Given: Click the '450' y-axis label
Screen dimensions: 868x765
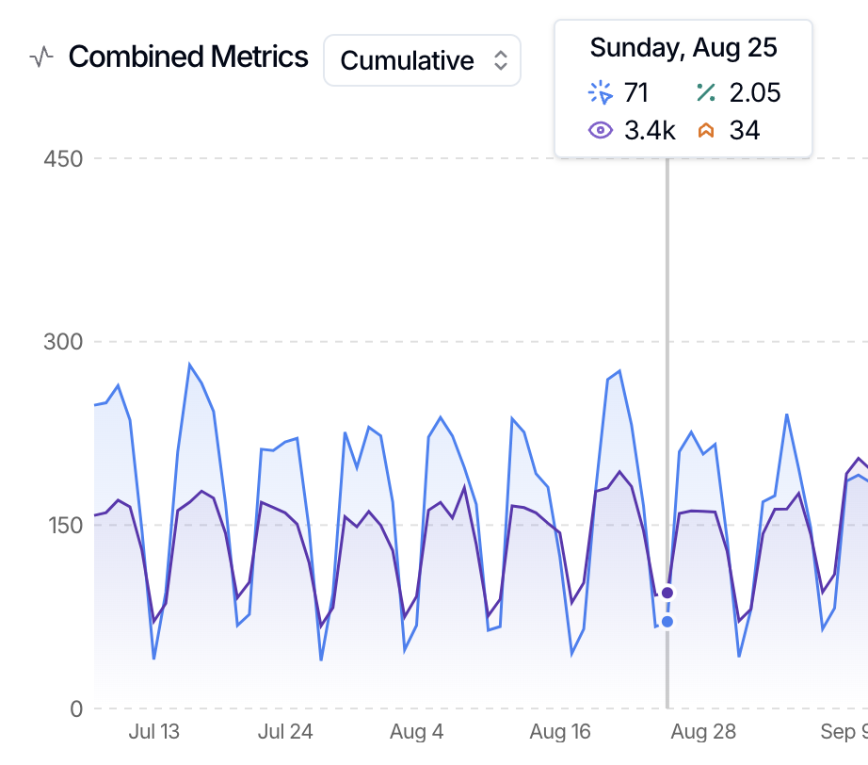Looking at the screenshot, I should (63, 159).
